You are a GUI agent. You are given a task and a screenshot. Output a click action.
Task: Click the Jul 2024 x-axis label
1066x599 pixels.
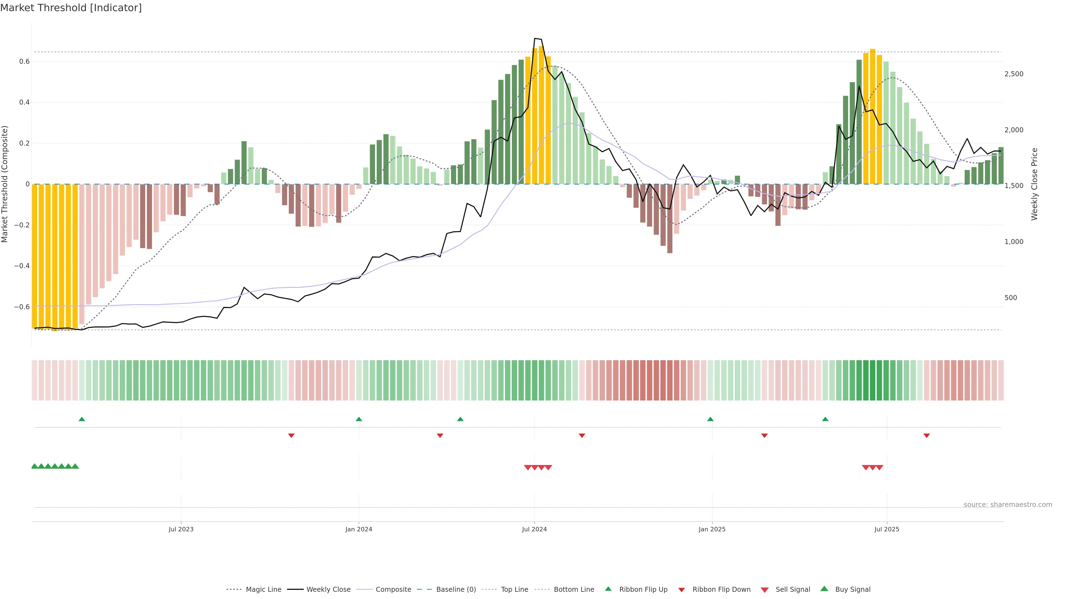point(534,529)
